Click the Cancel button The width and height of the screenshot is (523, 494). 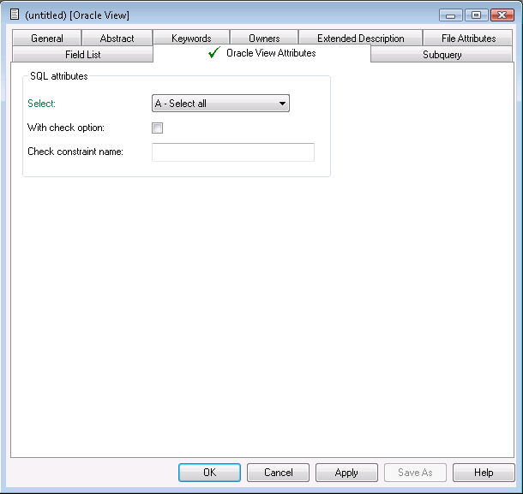[x=278, y=473]
